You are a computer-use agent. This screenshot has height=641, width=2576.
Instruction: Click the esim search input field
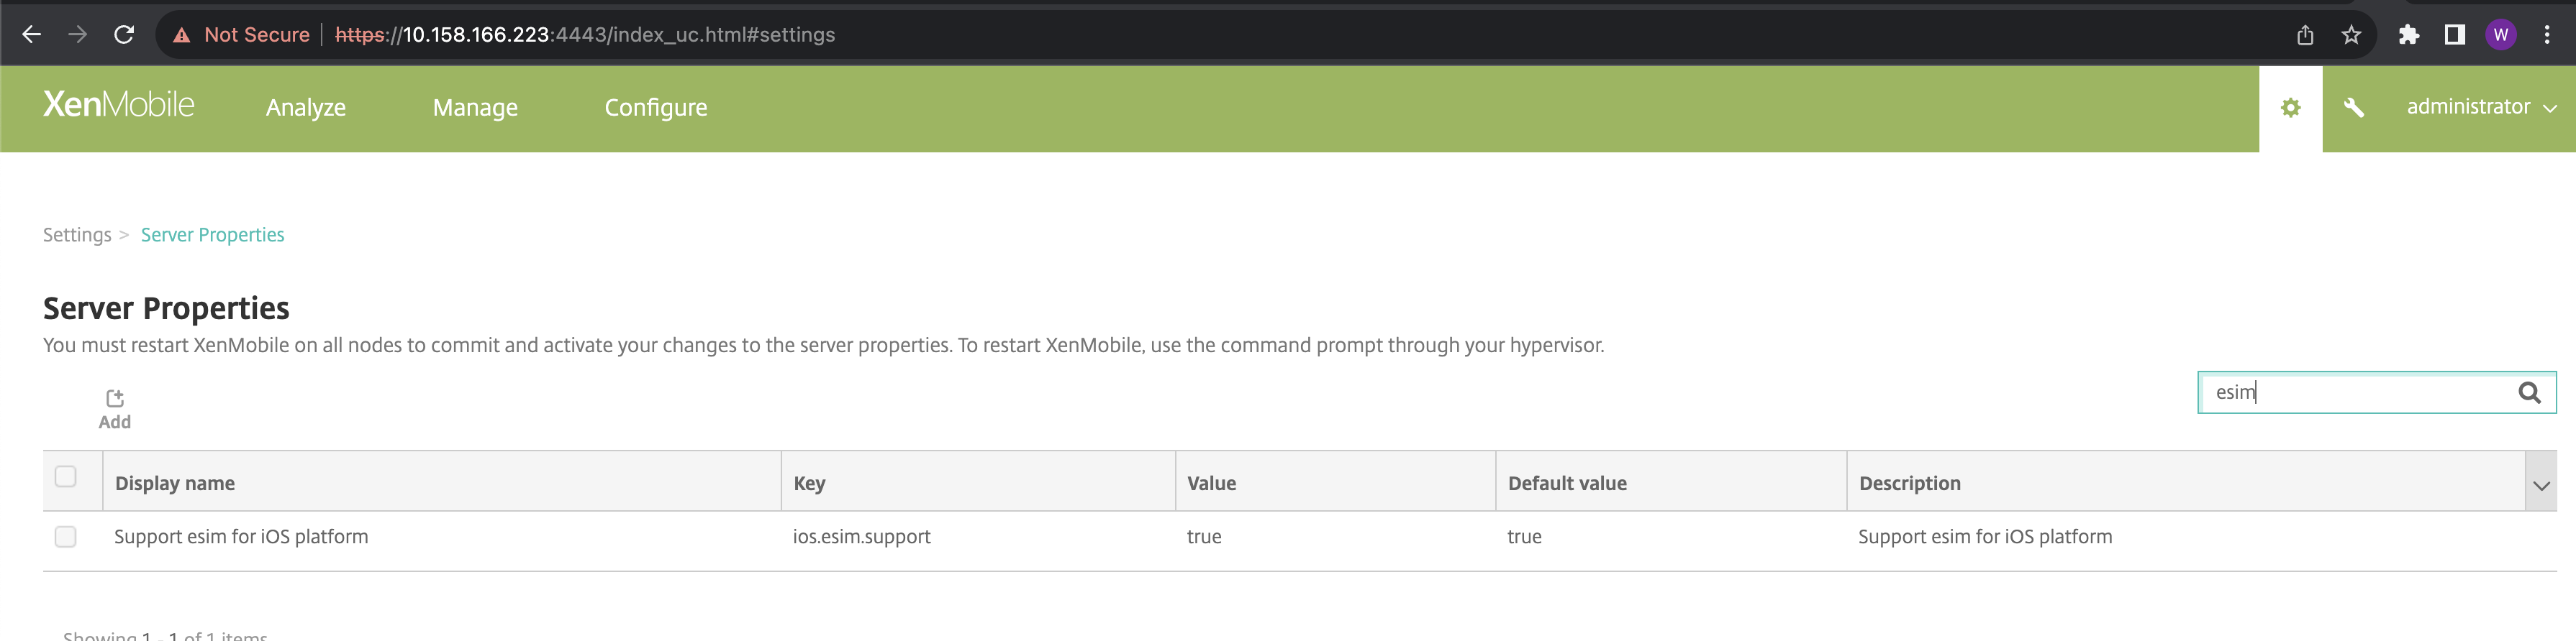2360,392
